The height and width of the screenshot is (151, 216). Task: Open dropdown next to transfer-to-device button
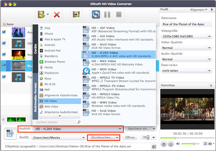point(154,138)
